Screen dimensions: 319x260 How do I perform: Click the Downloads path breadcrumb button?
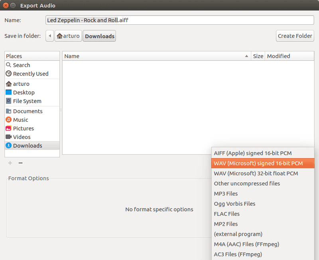click(99, 36)
